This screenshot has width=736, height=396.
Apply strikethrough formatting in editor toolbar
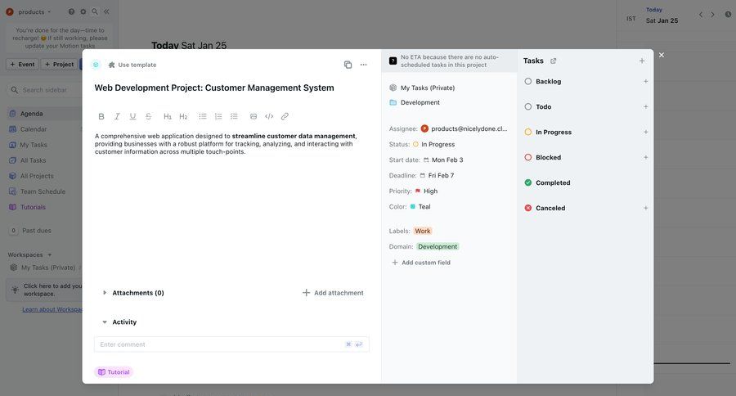click(148, 116)
